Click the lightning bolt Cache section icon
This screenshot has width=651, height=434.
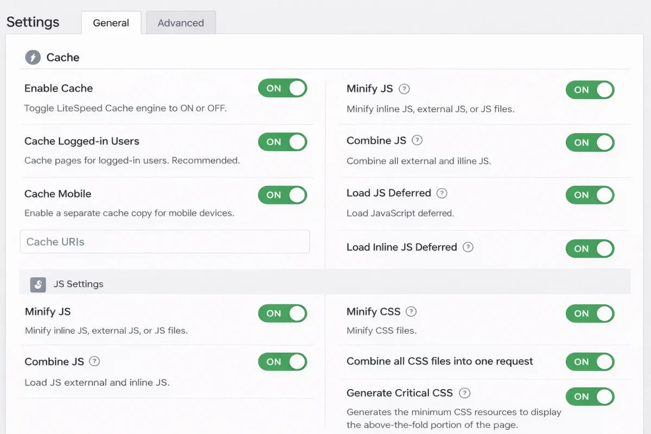pos(33,58)
